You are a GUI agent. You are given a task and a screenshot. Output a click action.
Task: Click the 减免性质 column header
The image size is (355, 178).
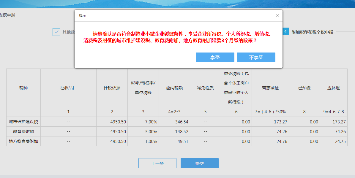coord(205,88)
